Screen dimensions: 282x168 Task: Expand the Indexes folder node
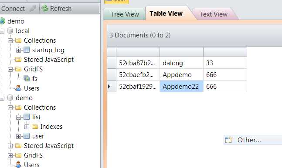(27, 127)
